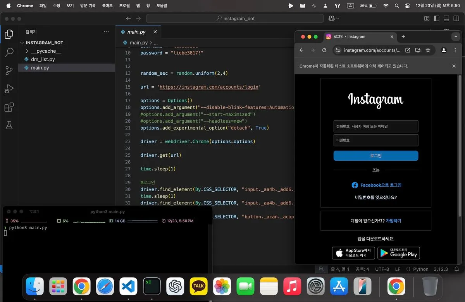
Task: Toggle the bottom panel layout button
Action: pyautogui.click(x=446, y=18)
